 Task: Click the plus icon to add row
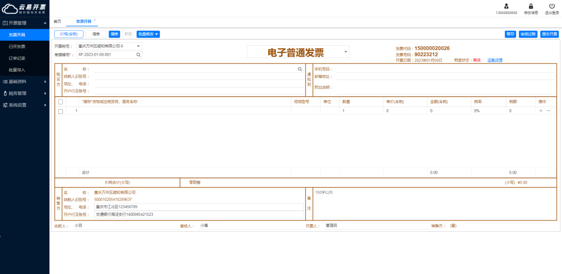coord(541,111)
